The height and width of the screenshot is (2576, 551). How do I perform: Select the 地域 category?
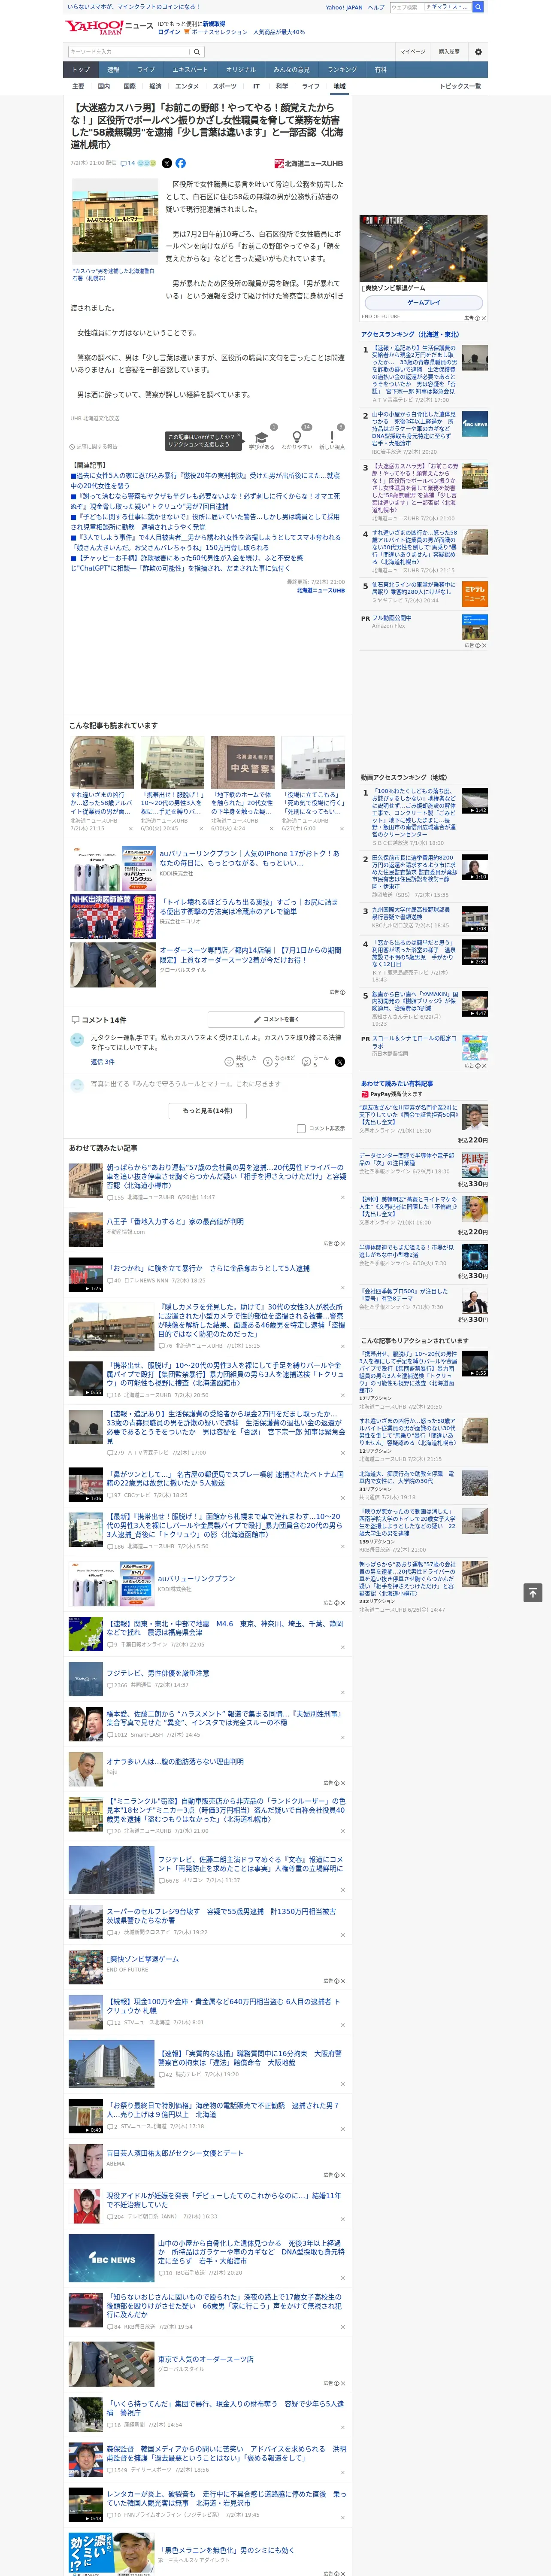click(x=340, y=86)
